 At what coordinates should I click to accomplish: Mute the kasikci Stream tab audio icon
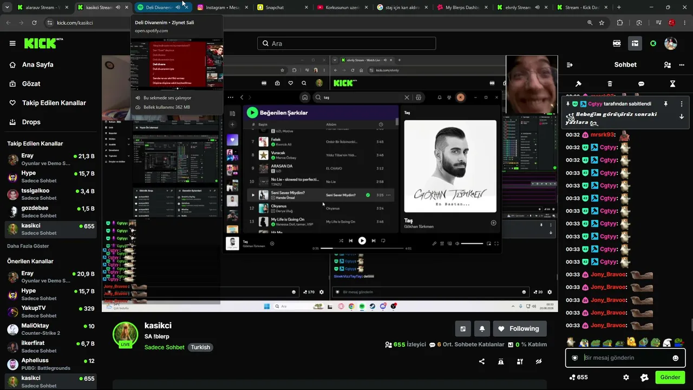[118, 8]
